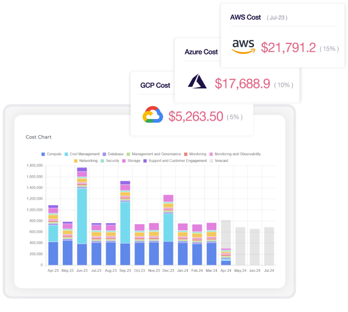
Task: Click the Sep-23 stacked bar
Action: tap(125, 223)
